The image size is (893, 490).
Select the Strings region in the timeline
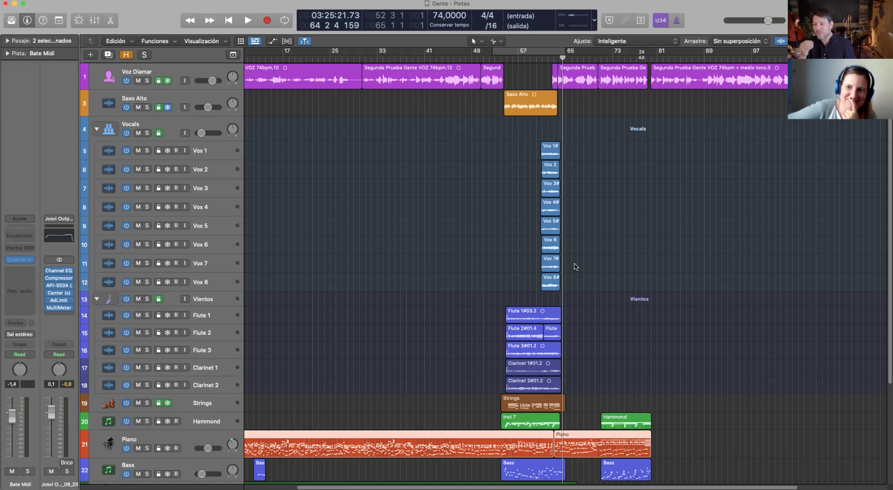[533, 403]
